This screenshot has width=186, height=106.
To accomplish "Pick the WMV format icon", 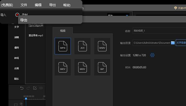I will point(102,46).
